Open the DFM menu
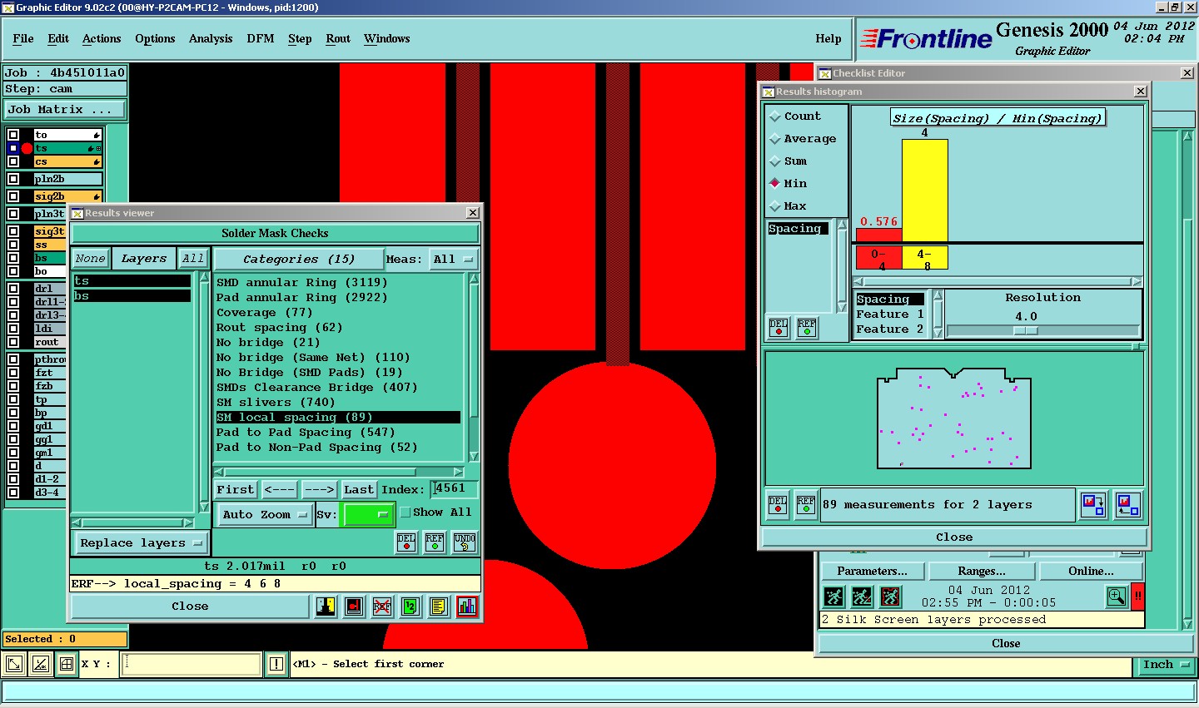 [261, 39]
